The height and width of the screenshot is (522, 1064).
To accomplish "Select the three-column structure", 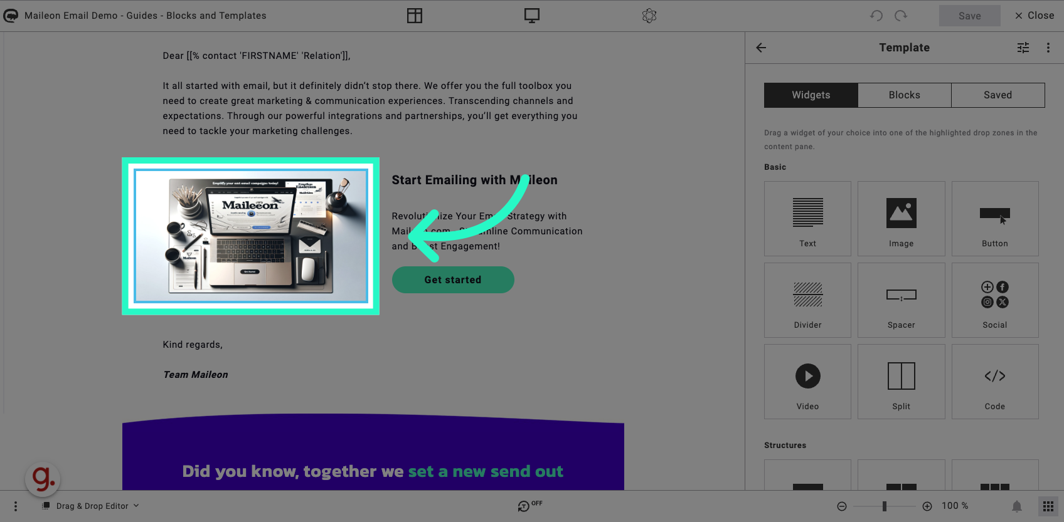I will coord(995,476).
